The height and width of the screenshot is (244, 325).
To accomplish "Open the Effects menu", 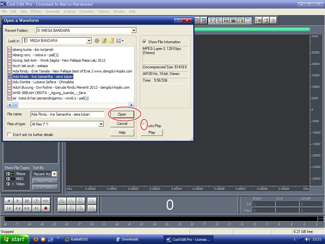I will [x=36, y=11].
